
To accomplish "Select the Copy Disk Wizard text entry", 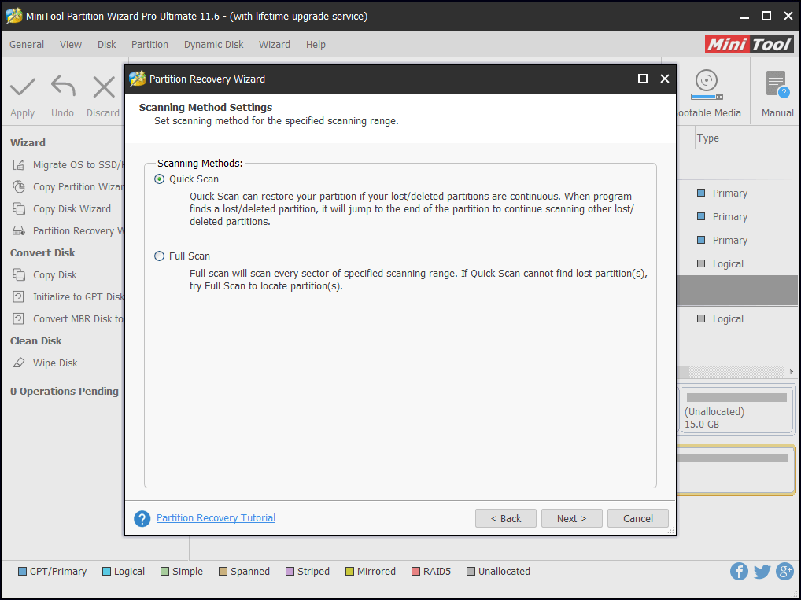I will pyautogui.click(x=72, y=209).
